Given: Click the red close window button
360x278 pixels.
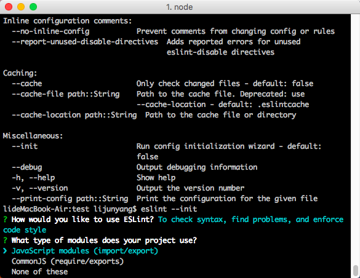Looking at the screenshot, I should (9, 7).
